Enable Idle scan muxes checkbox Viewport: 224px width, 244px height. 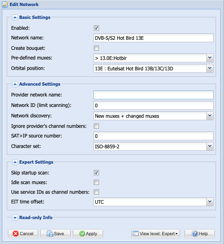pyautogui.click(x=96, y=182)
